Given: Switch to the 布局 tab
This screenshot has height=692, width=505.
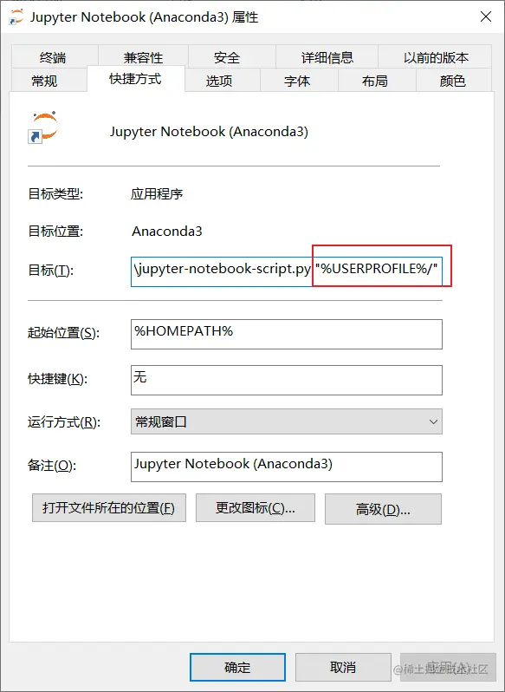Looking at the screenshot, I should (374, 81).
